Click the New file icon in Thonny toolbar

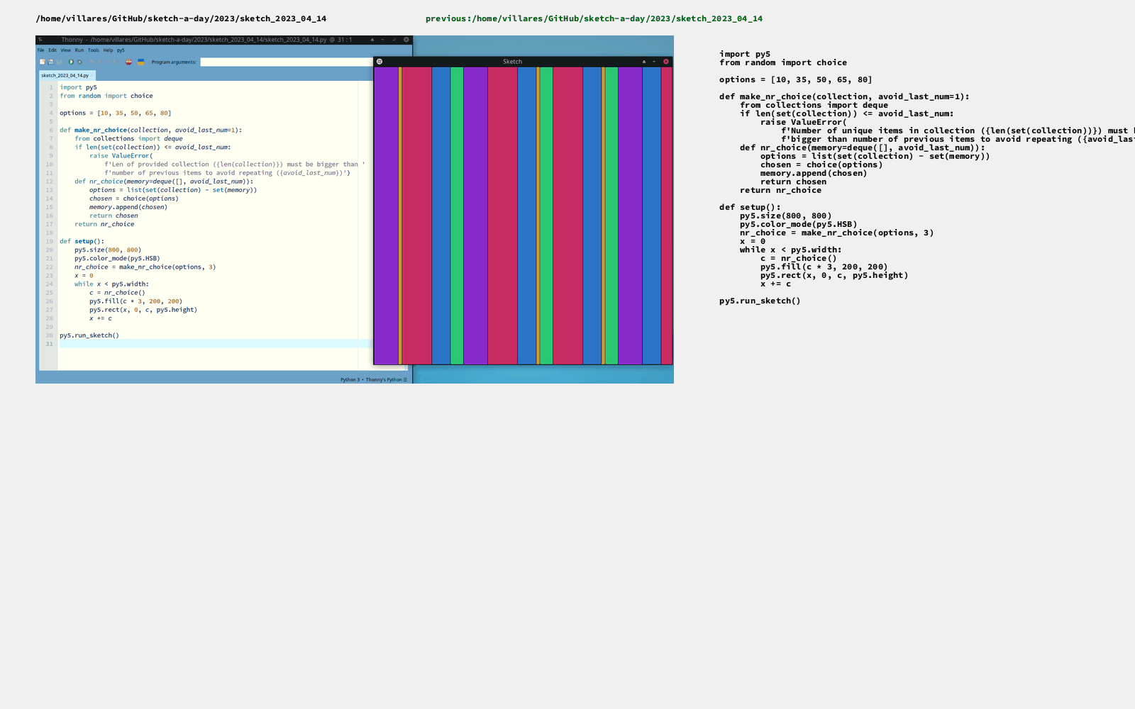[43, 62]
